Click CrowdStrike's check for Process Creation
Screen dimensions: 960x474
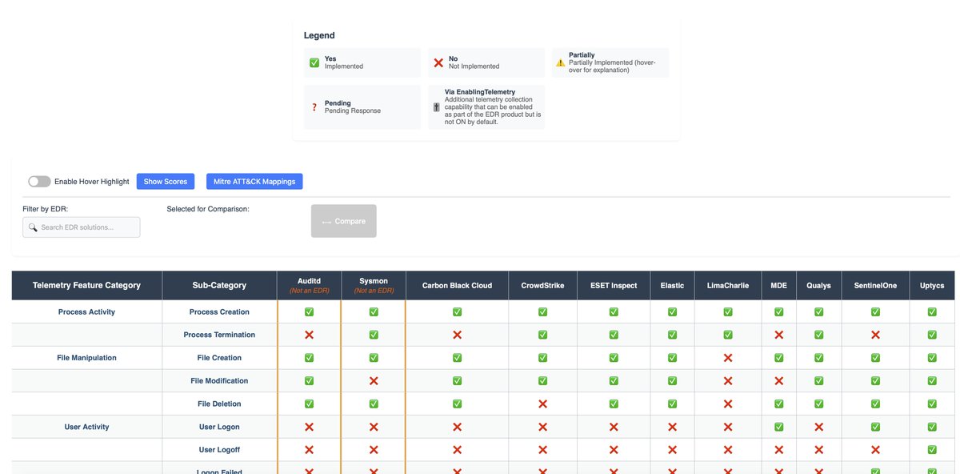(542, 312)
